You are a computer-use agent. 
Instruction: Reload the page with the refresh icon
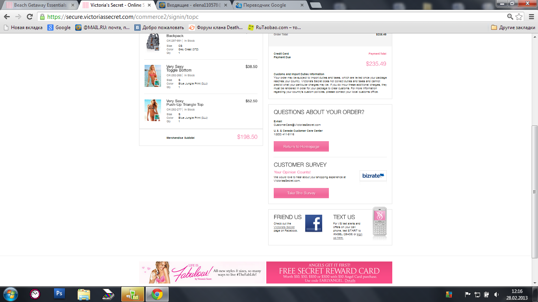tap(30, 17)
